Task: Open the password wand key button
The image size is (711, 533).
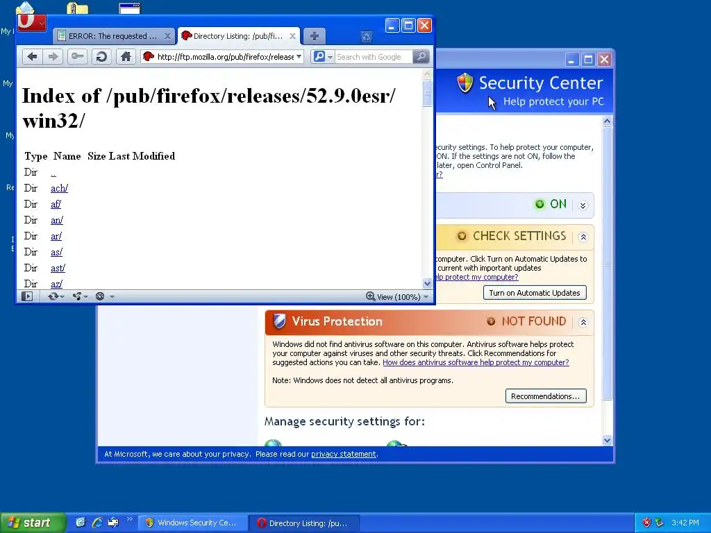Action: pyautogui.click(x=77, y=57)
